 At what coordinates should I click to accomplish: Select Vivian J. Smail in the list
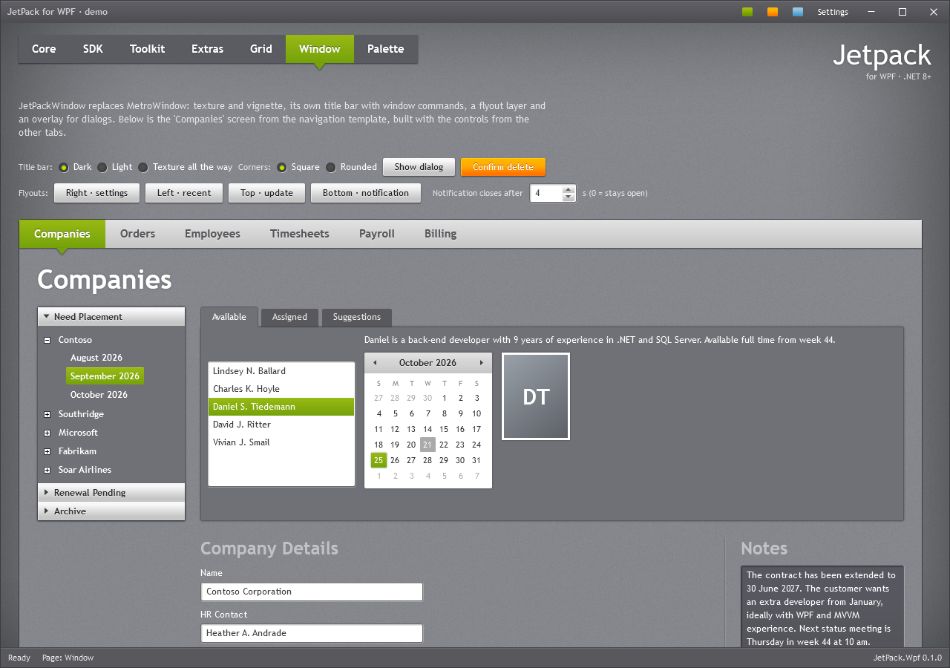click(281, 442)
